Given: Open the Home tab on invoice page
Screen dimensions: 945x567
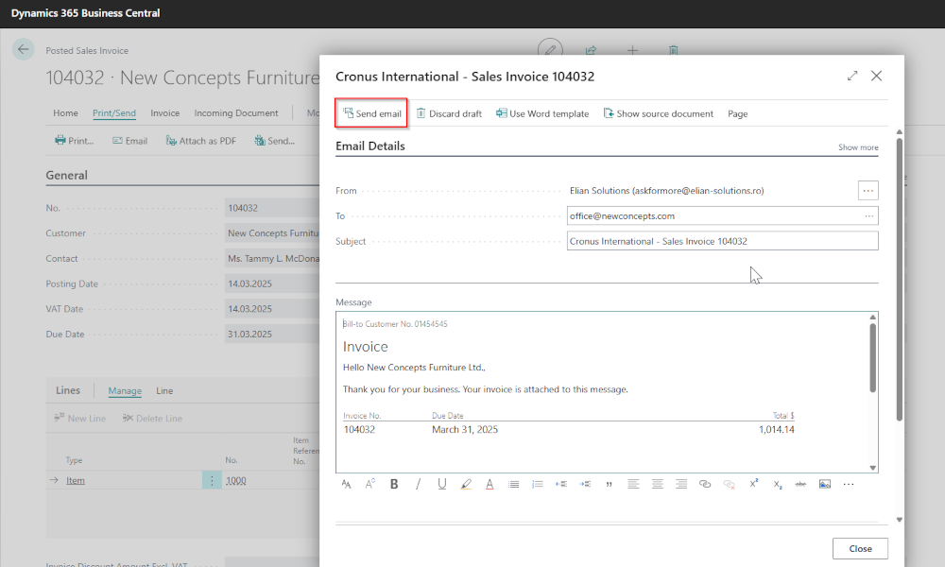Looking at the screenshot, I should [65, 112].
